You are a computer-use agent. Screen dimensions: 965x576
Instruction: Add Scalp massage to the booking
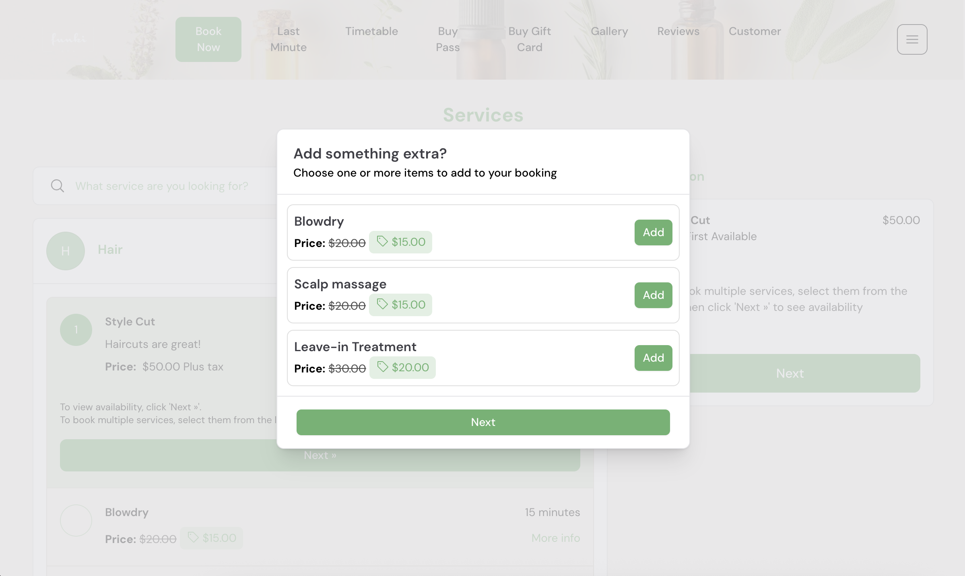click(653, 295)
